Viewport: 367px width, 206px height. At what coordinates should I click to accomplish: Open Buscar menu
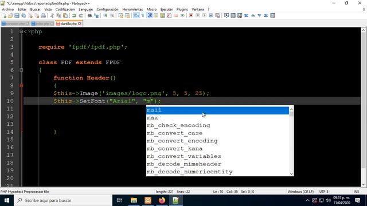click(x=36, y=9)
